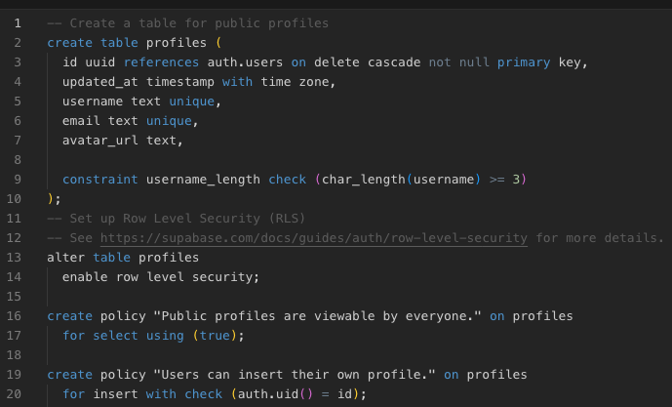This screenshot has width=672, height=407.
Task: Place cursor on 'create' keyword at line 2
Action: click(70, 43)
